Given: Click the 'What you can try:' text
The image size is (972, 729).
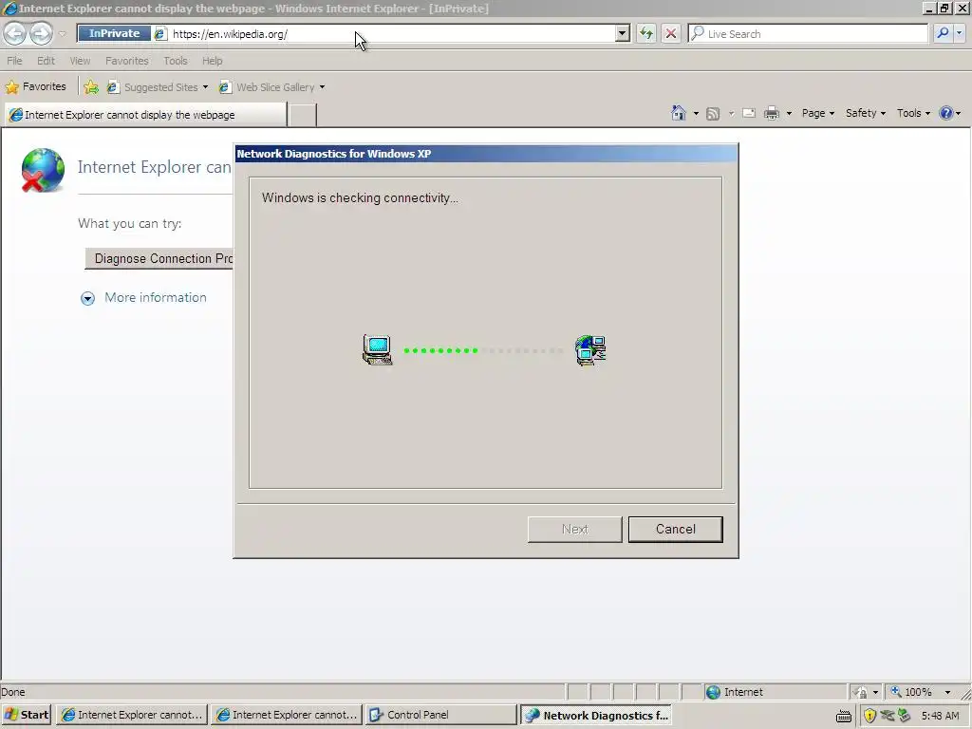Looking at the screenshot, I should [129, 223].
